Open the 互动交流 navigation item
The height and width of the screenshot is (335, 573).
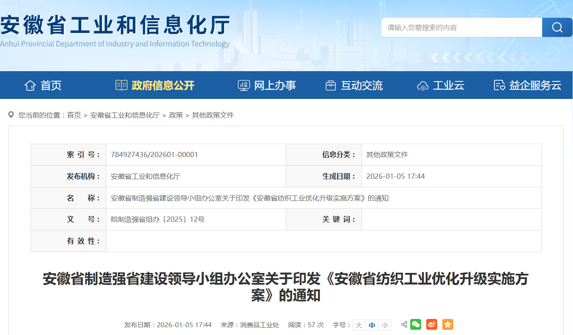tap(354, 85)
